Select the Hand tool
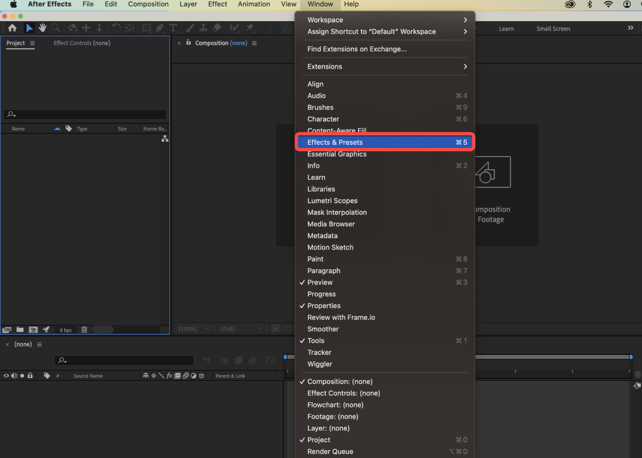The height and width of the screenshot is (458, 642). tap(42, 28)
